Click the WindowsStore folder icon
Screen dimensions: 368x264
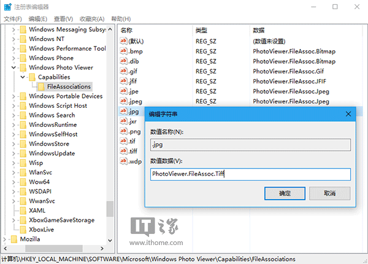point(23,144)
